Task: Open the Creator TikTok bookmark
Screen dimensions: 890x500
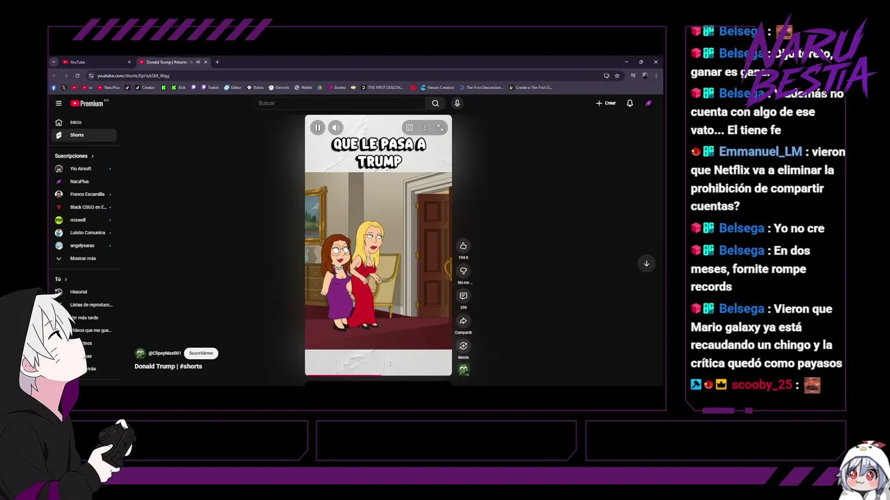Action: coord(145,87)
